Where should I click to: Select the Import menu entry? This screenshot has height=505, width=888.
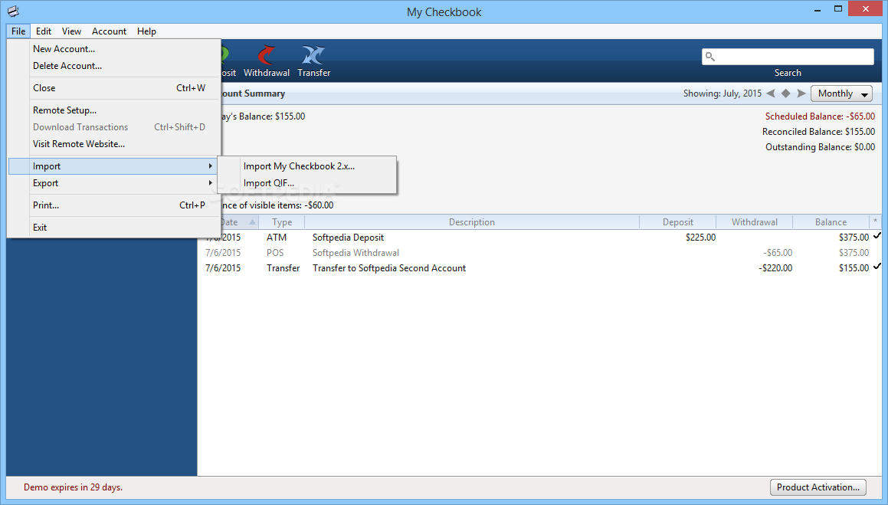(113, 166)
